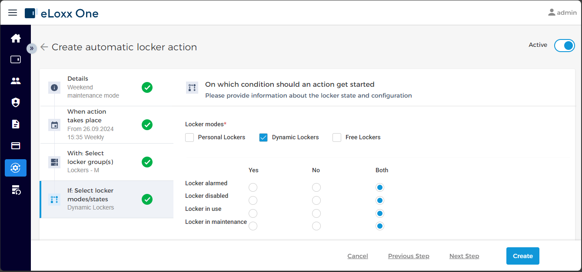Uncheck the Dynamic Lockers checkbox

263,138
